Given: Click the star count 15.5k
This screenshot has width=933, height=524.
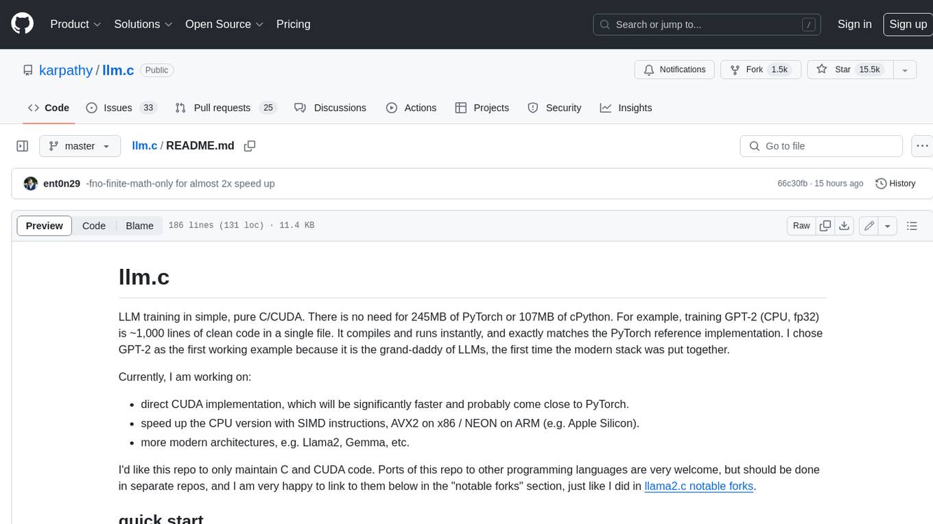Looking at the screenshot, I should click(x=870, y=70).
